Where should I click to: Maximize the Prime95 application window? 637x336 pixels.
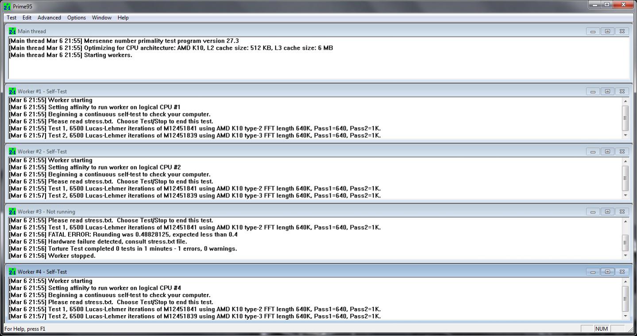coord(606,5)
